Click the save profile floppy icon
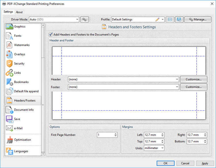Image resolution: width=216 pixels, height=168 pixels. [170, 20]
